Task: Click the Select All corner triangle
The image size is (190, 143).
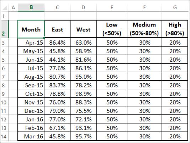Action: (x=5, y=7)
